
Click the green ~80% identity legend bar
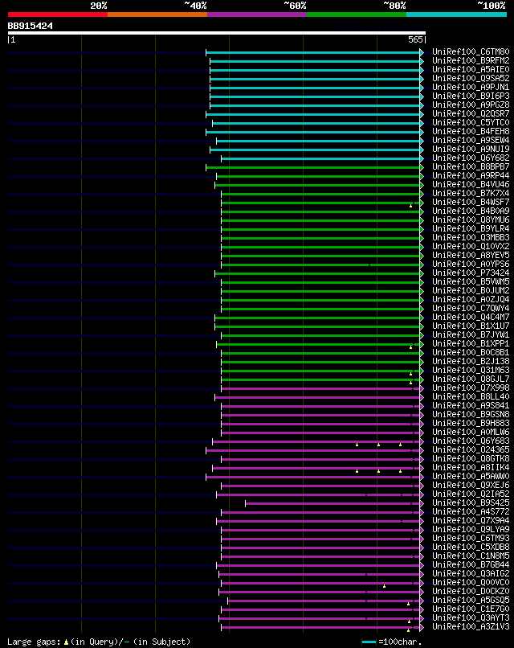tap(357, 14)
